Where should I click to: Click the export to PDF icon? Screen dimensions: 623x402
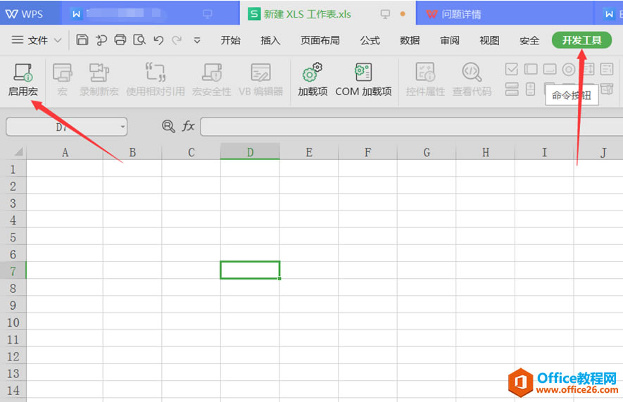(x=101, y=39)
